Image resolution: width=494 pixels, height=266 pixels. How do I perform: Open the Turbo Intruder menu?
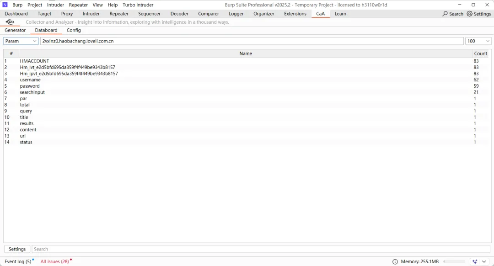[138, 5]
